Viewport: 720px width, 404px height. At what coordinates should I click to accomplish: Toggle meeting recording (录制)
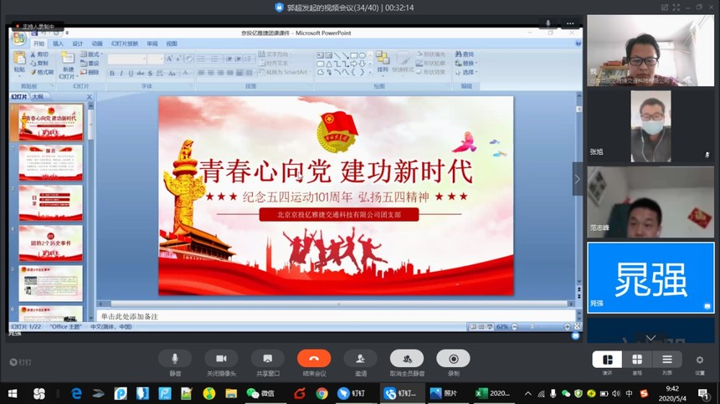(453, 359)
